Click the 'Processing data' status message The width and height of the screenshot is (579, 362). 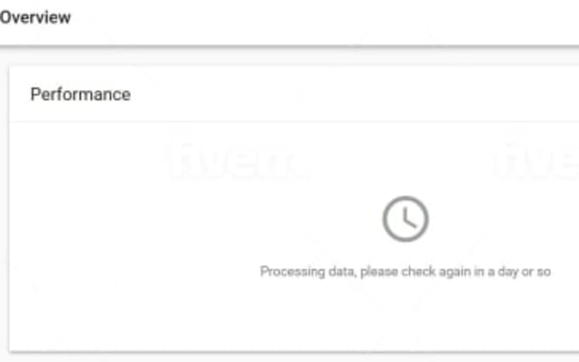click(405, 272)
